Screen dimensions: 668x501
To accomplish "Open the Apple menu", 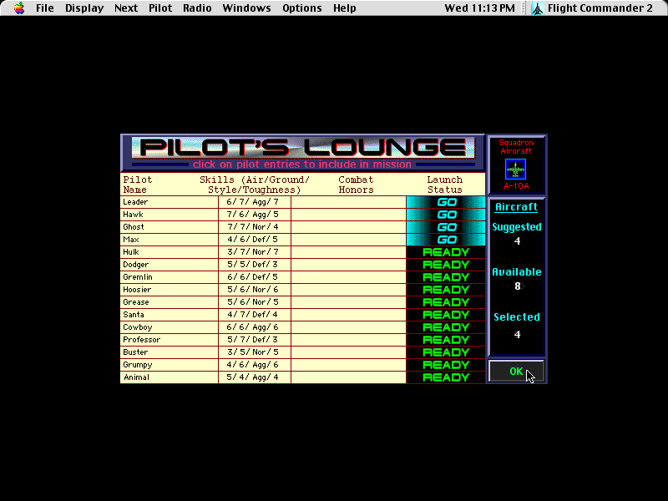I will (x=18, y=8).
